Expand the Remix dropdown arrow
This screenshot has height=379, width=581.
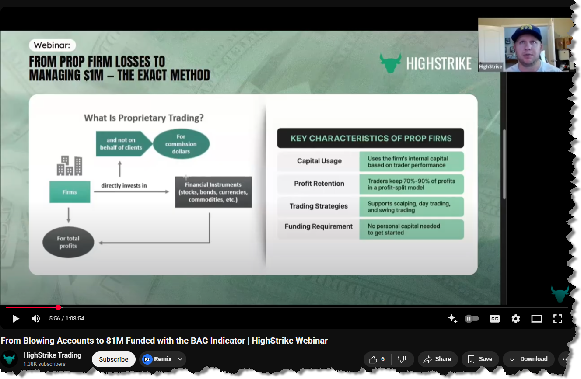[180, 359]
